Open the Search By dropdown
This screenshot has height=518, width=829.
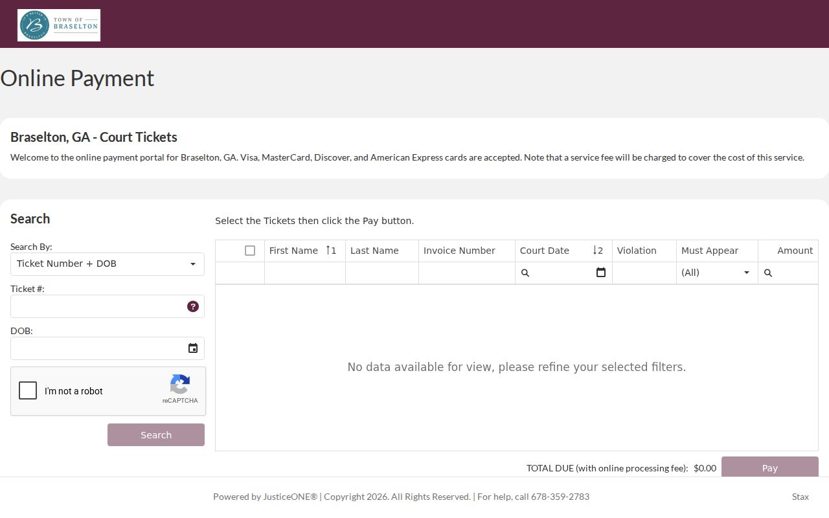coord(108,264)
